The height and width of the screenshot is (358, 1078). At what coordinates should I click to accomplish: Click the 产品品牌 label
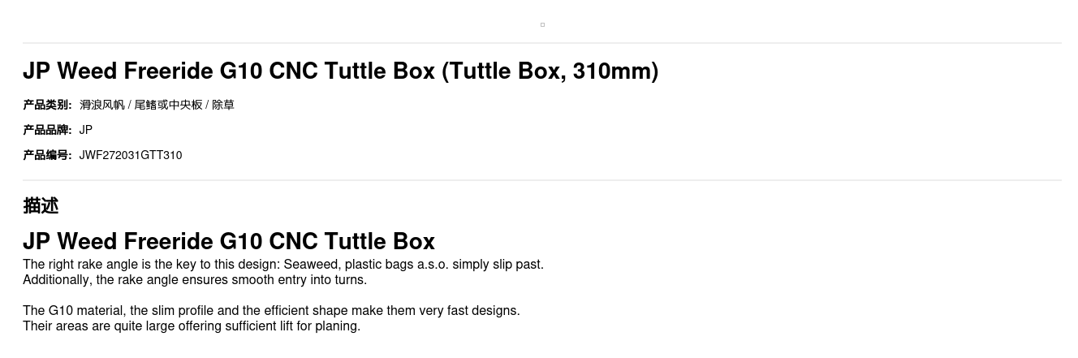[47, 130]
